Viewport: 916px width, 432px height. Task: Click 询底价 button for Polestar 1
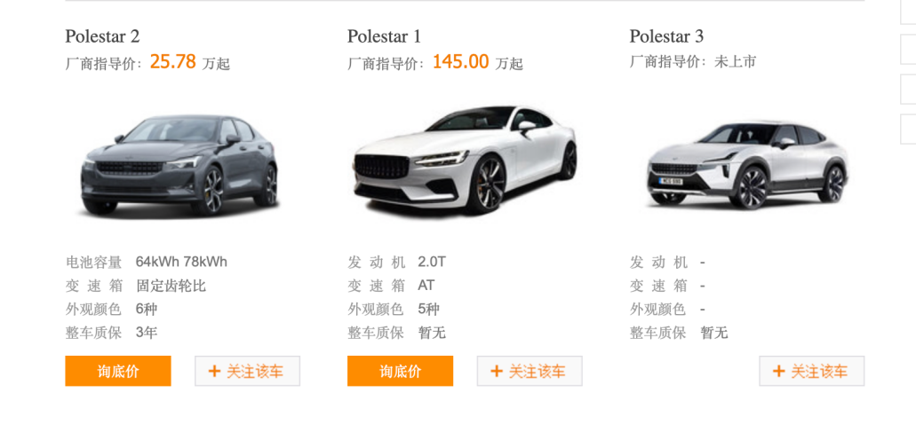[400, 371]
